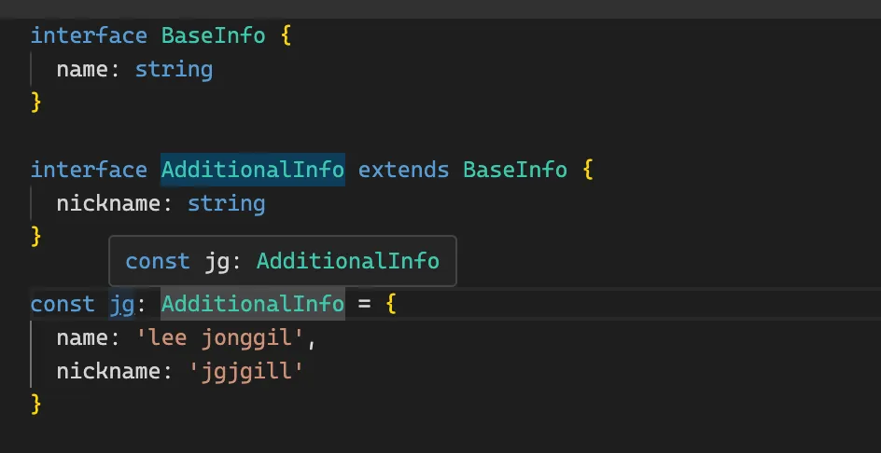Click the 'nickname' key in the jg object
This screenshot has width=881, height=453.
click(108, 372)
